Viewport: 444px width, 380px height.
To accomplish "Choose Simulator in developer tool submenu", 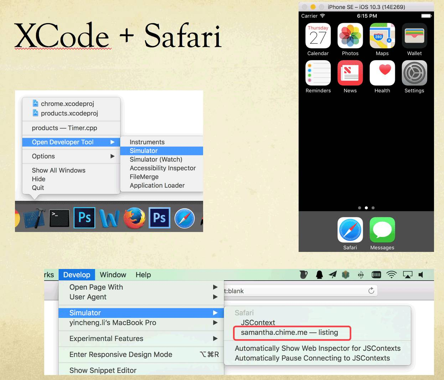I will 161,151.
